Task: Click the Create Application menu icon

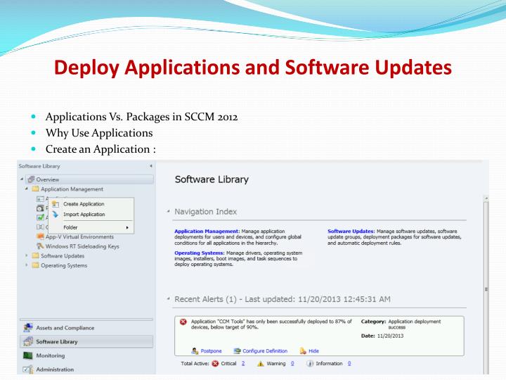Action: click(56, 204)
